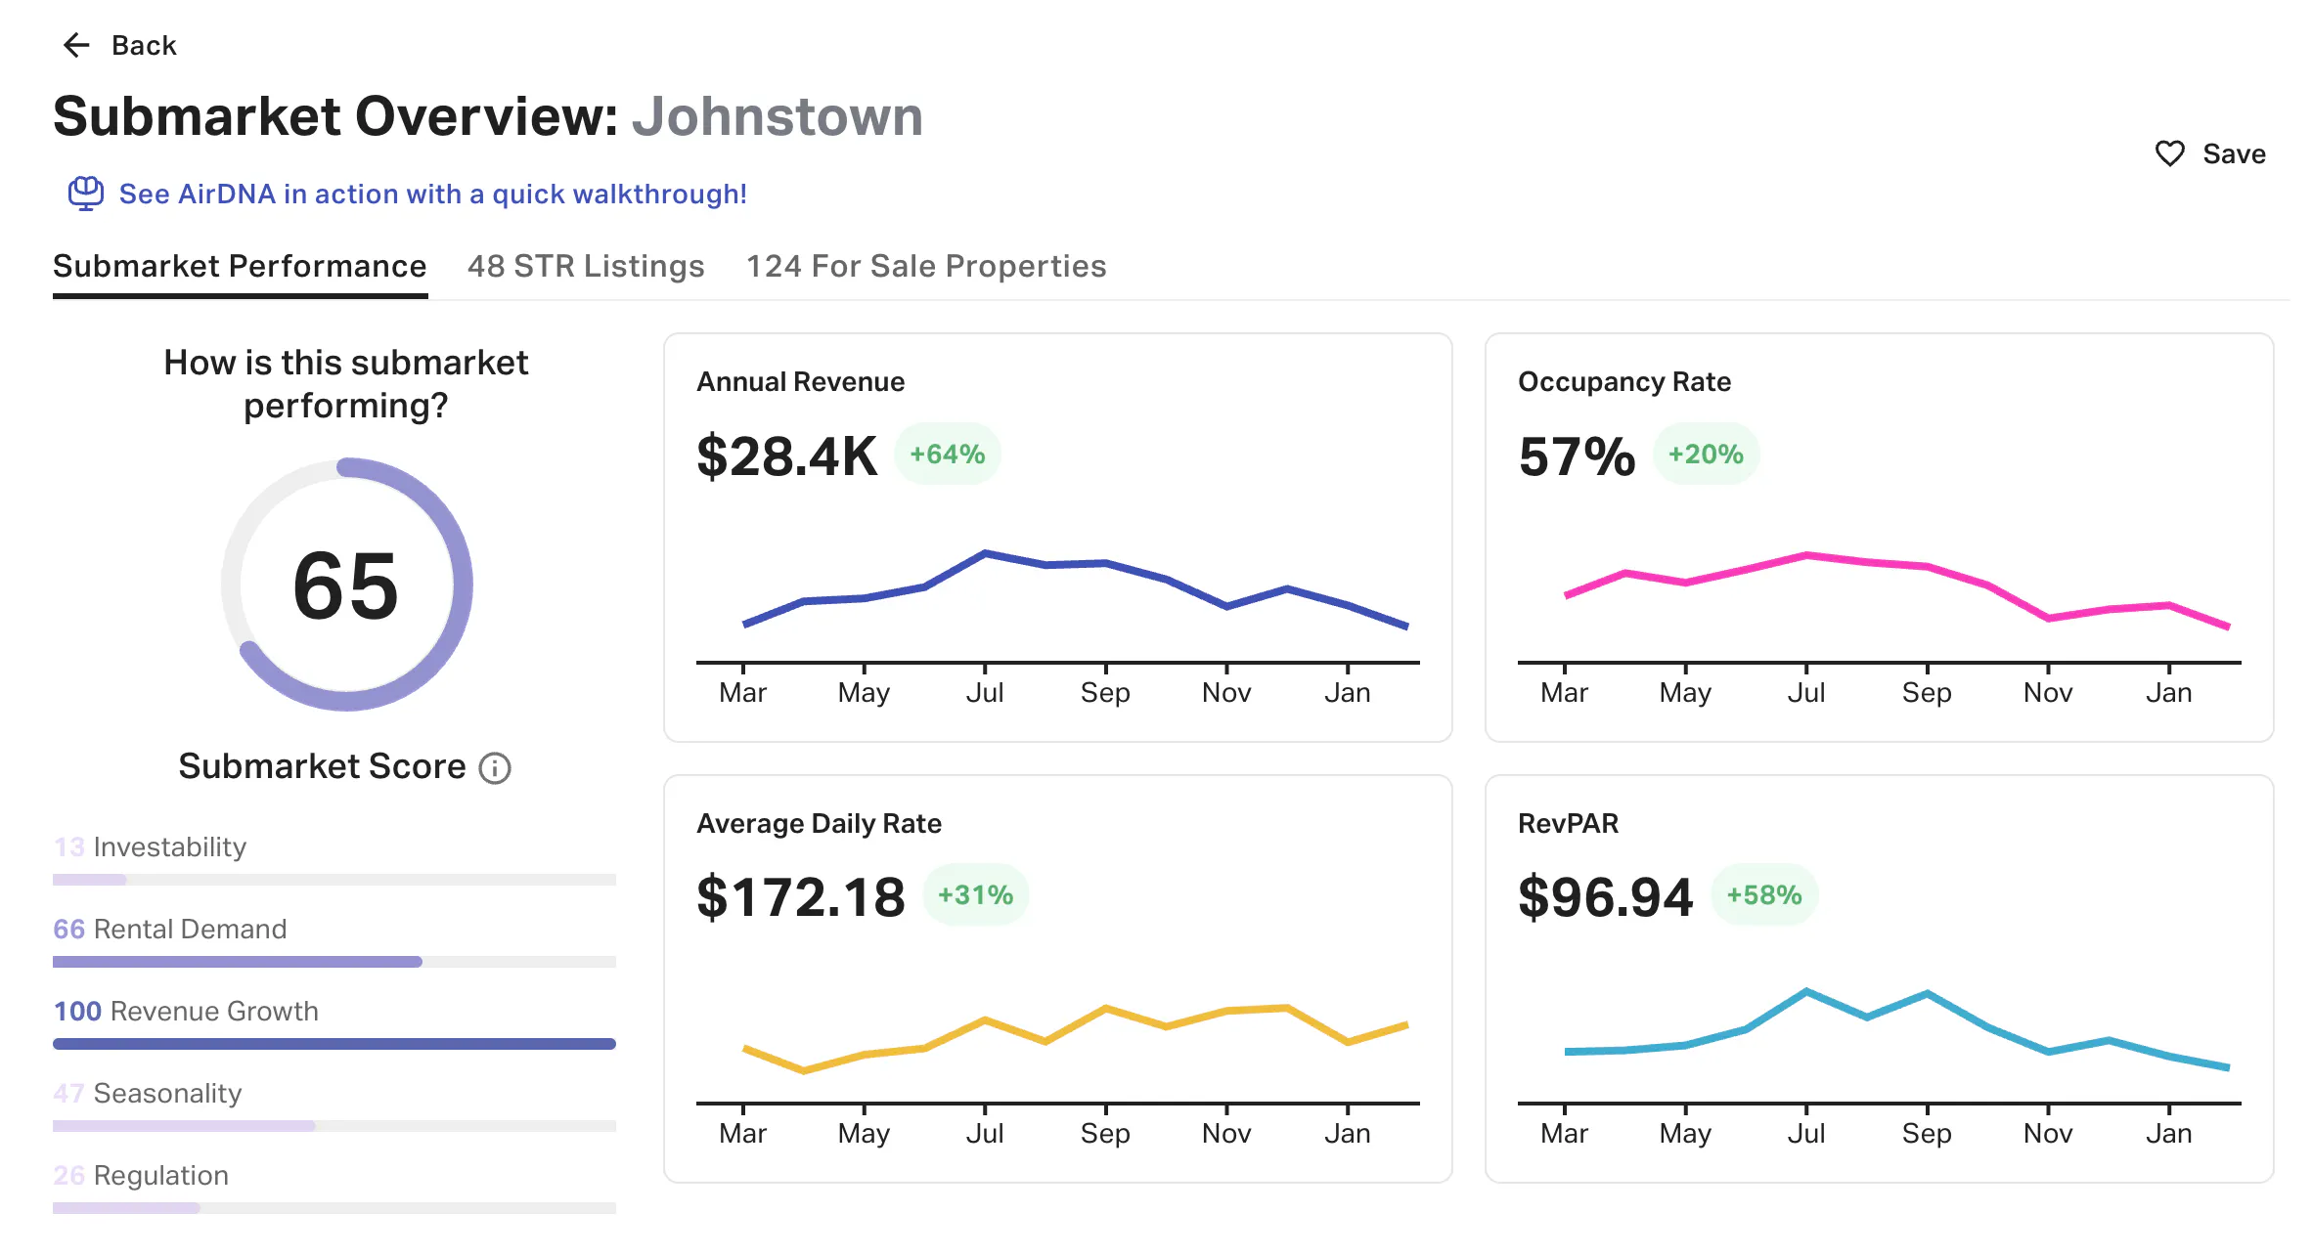Click the RevPAR card title
2312x1257 pixels.
pos(1568,824)
